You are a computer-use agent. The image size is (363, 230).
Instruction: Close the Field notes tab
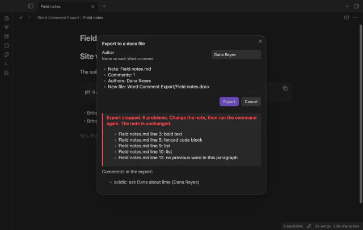pos(93,6)
